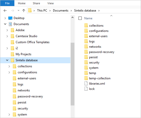141x118 pixels.
Task: Open the libraries.xml file icon
Action: tap(86, 84)
